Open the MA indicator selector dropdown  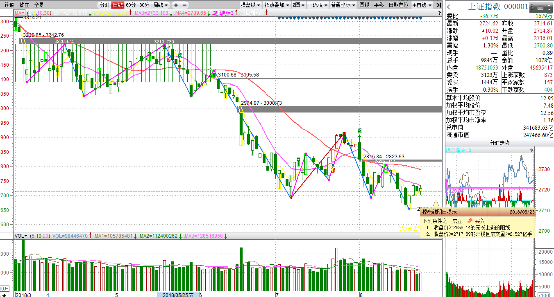point(19,13)
